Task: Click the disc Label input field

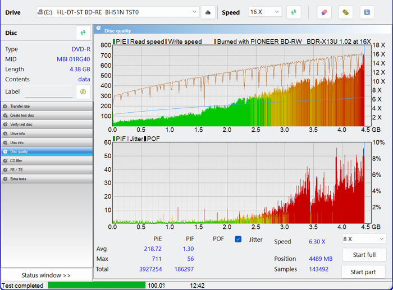Action: pos(48,91)
